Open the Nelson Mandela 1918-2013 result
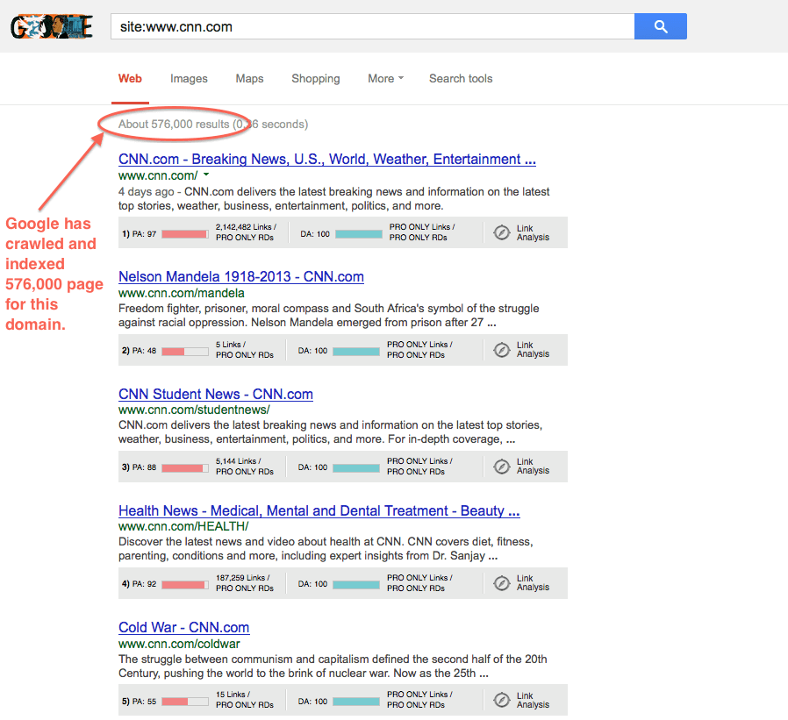This screenshot has height=720, width=788. (241, 276)
